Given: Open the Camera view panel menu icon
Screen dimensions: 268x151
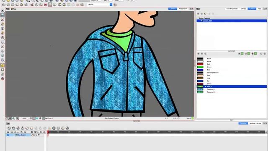Looking at the screenshot, I should [x=8, y=9].
